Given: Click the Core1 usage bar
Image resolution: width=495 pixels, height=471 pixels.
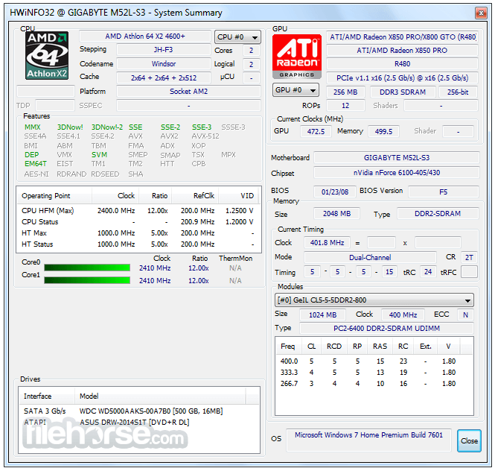Looking at the screenshot, I should 87,280.
